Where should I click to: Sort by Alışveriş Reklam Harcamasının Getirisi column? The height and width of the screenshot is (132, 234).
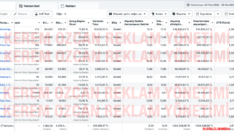click(138, 22)
